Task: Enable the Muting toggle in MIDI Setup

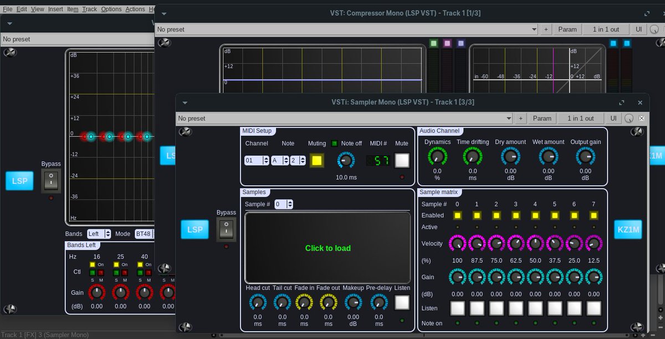Action: [x=316, y=160]
